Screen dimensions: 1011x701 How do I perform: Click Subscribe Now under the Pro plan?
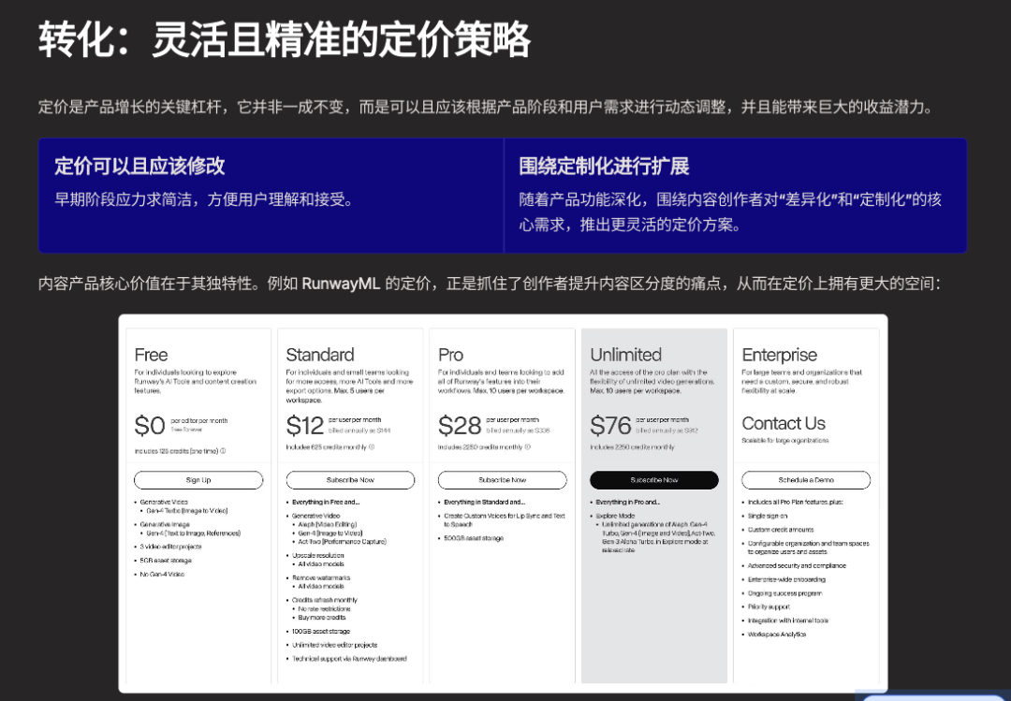[502, 480]
